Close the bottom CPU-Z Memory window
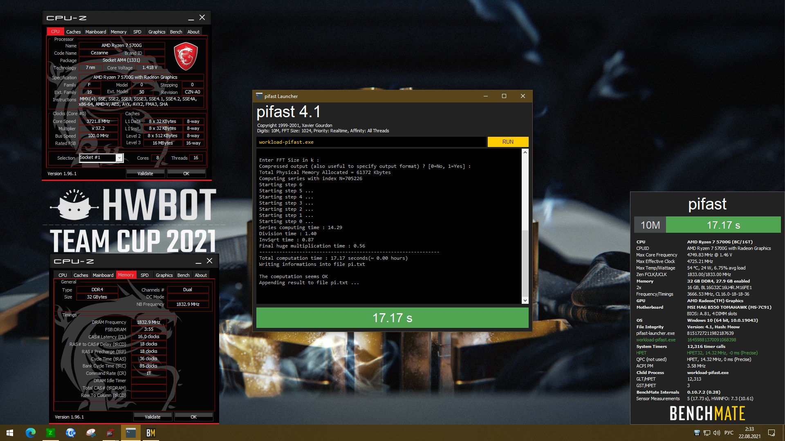 click(x=209, y=261)
